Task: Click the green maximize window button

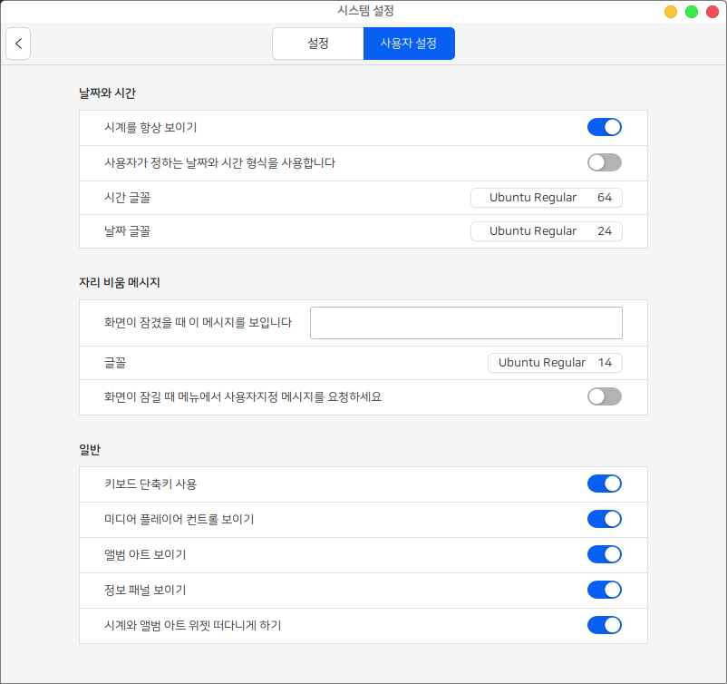Action: pyautogui.click(x=692, y=12)
